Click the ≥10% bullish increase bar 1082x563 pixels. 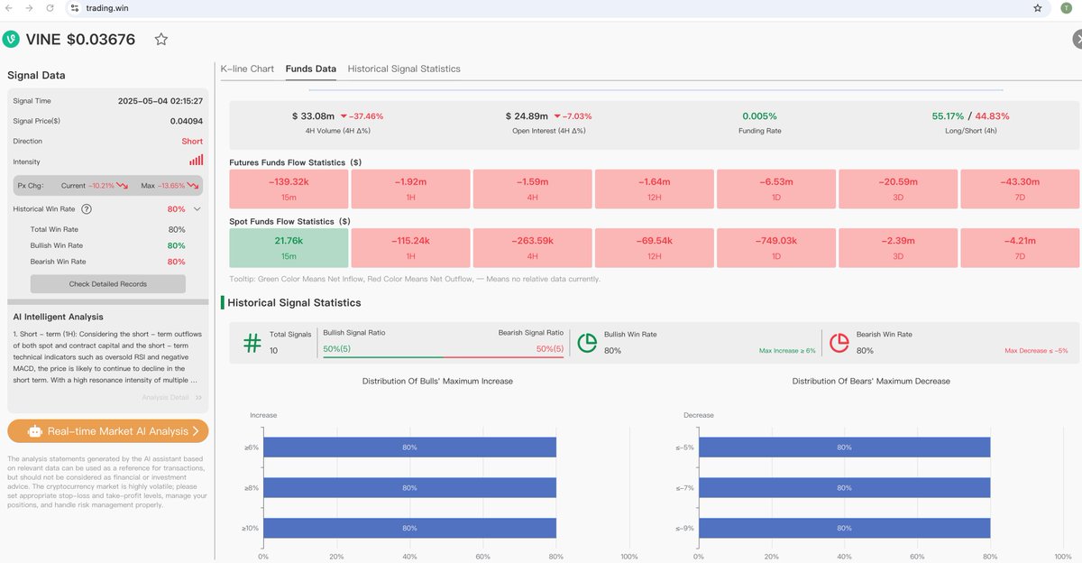409,528
